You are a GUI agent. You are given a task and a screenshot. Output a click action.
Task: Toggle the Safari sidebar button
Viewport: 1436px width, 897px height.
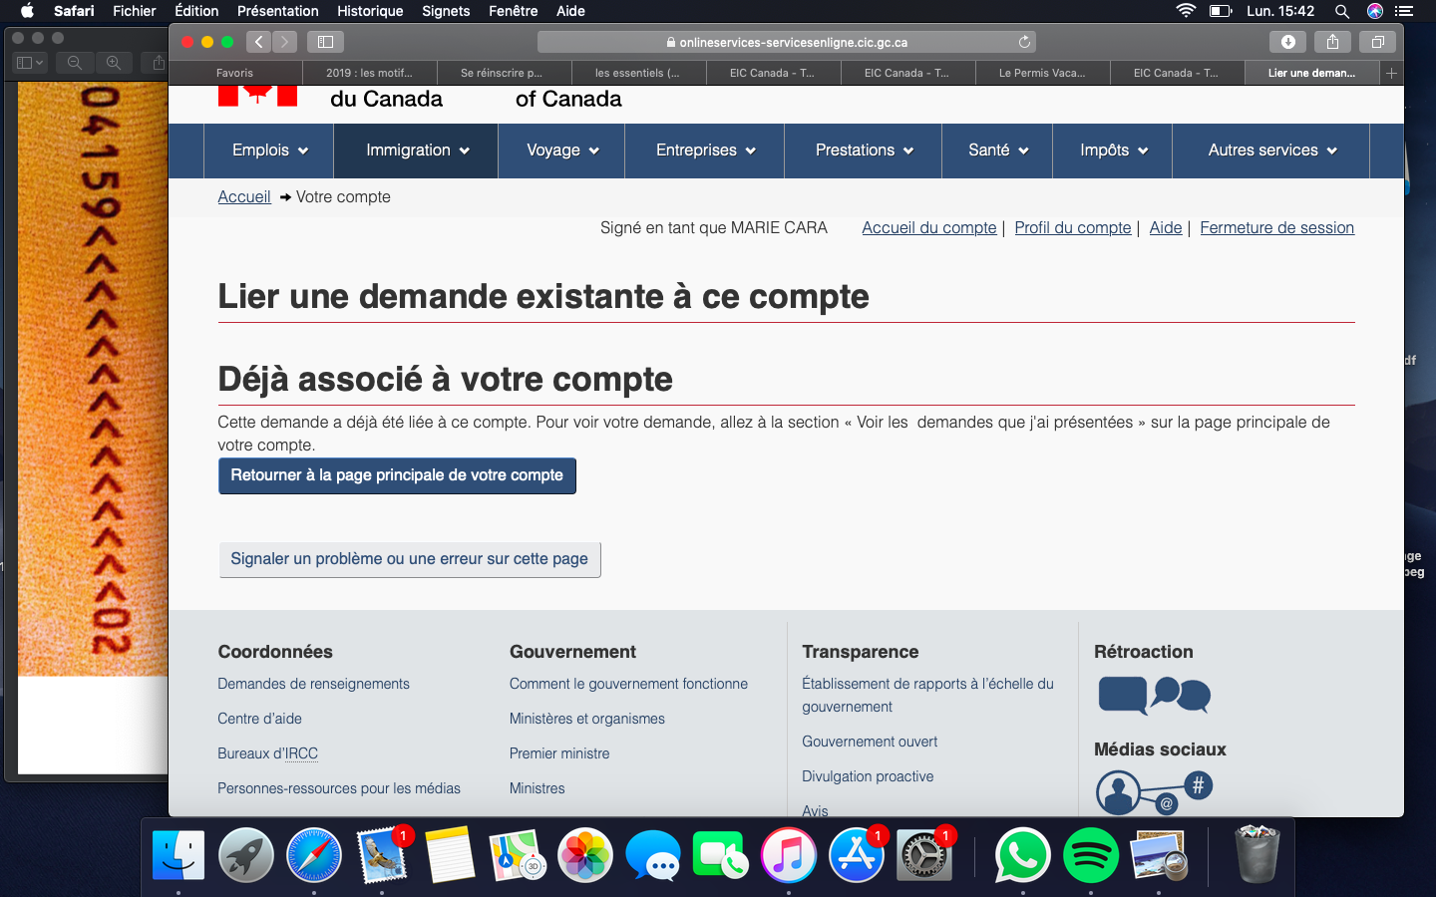(x=325, y=42)
